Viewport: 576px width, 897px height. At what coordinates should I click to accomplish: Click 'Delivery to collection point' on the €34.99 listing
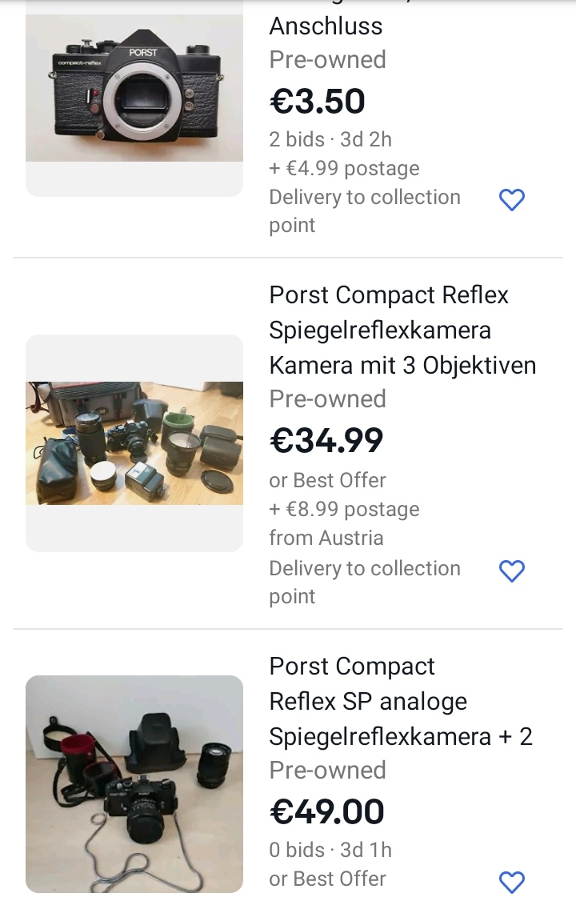point(365,582)
